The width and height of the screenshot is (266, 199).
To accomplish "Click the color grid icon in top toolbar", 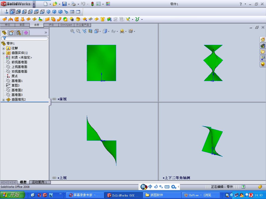I will click(108, 4).
